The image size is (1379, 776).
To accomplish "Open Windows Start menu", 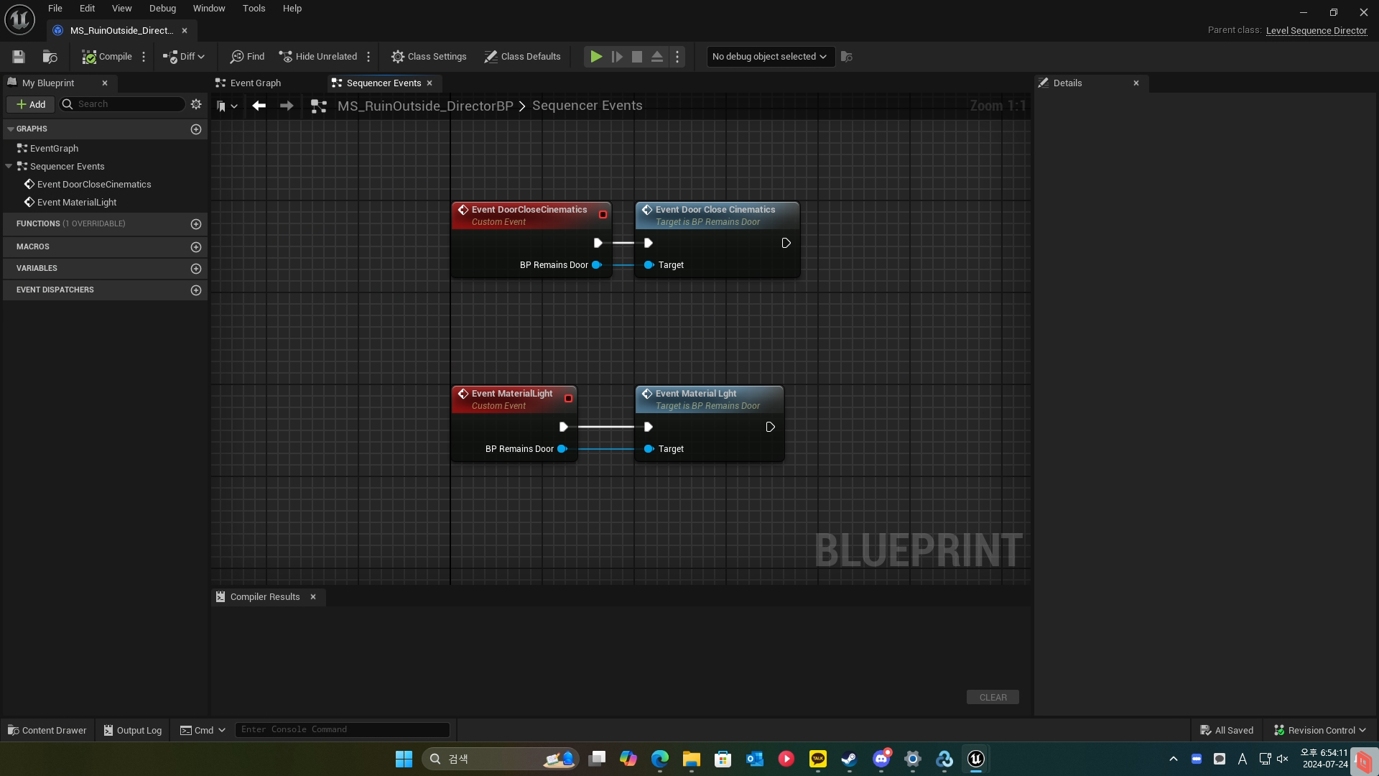I will click(x=404, y=759).
